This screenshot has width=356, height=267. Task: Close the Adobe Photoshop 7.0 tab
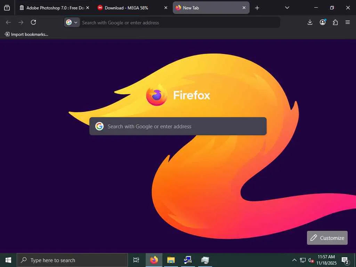88,8
